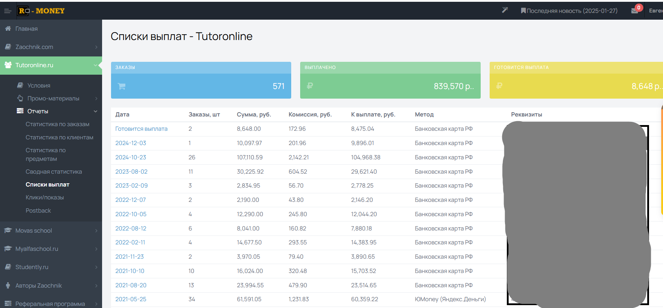Screen dimensions: 663x308
Task: Open the 2024-12-03 payout link
Action: click(131, 143)
